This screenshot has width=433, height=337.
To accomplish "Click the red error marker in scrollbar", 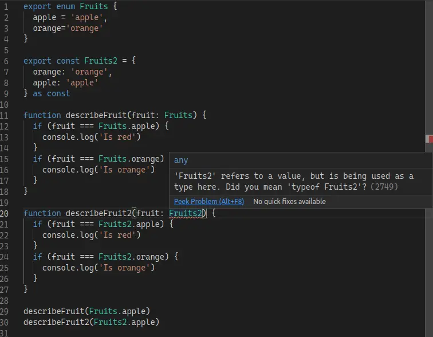I will [430, 139].
